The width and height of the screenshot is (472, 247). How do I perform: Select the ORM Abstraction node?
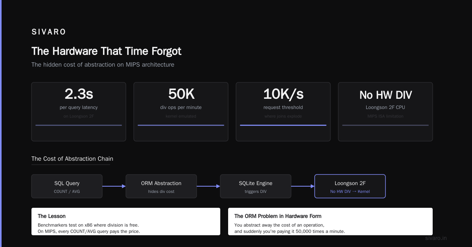[161, 186]
